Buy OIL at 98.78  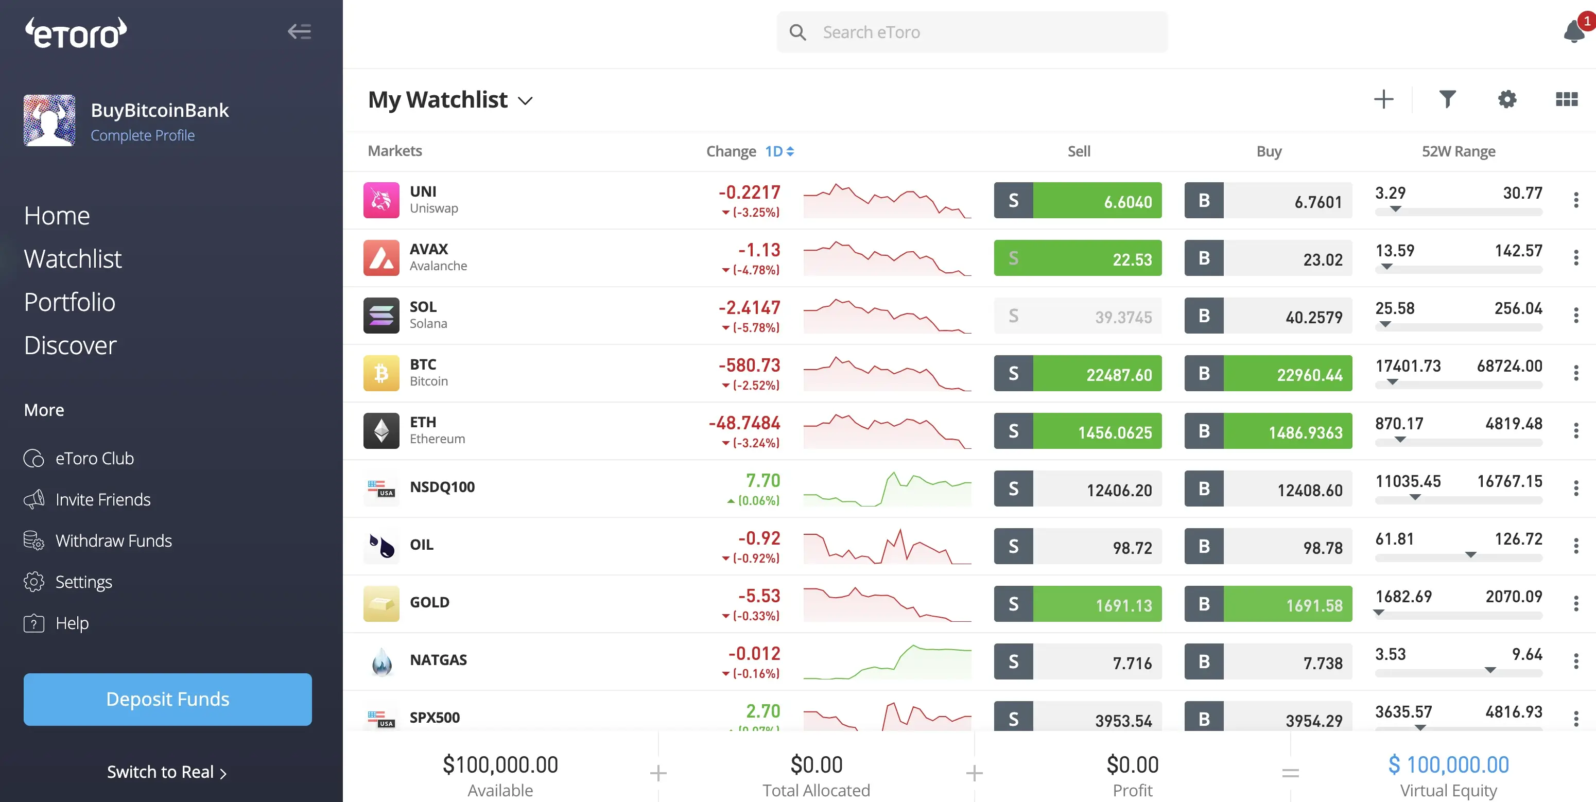[x=1268, y=546]
